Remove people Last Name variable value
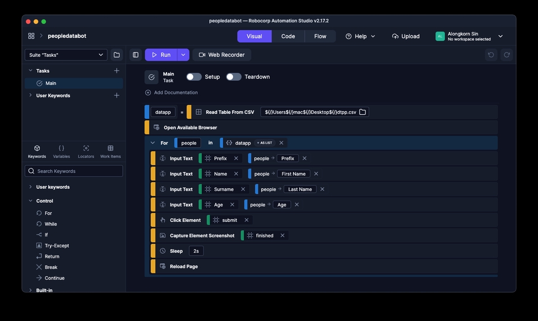This screenshot has height=321, width=538. coord(322,189)
